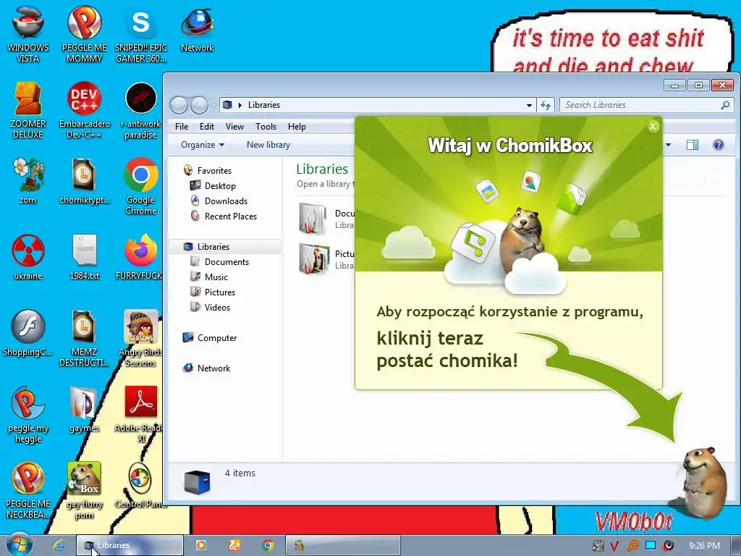Image resolution: width=741 pixels, height=556 pixels.
Task: Launch Adobe Reader XI shortcut
Action: point(140,415)
